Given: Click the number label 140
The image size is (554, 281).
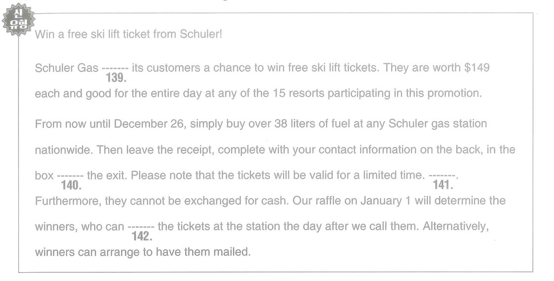Looking at the screenshot, I should click(71, 185).
